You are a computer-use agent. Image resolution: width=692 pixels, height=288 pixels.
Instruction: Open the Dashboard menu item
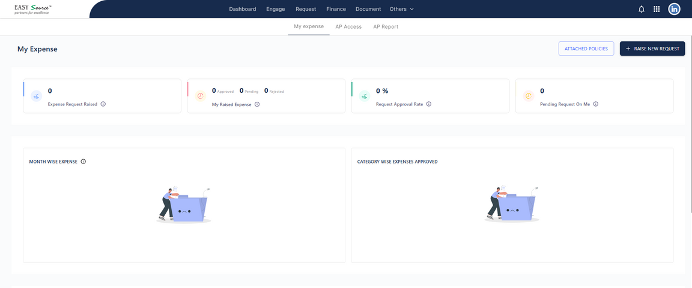click(242, 9)
